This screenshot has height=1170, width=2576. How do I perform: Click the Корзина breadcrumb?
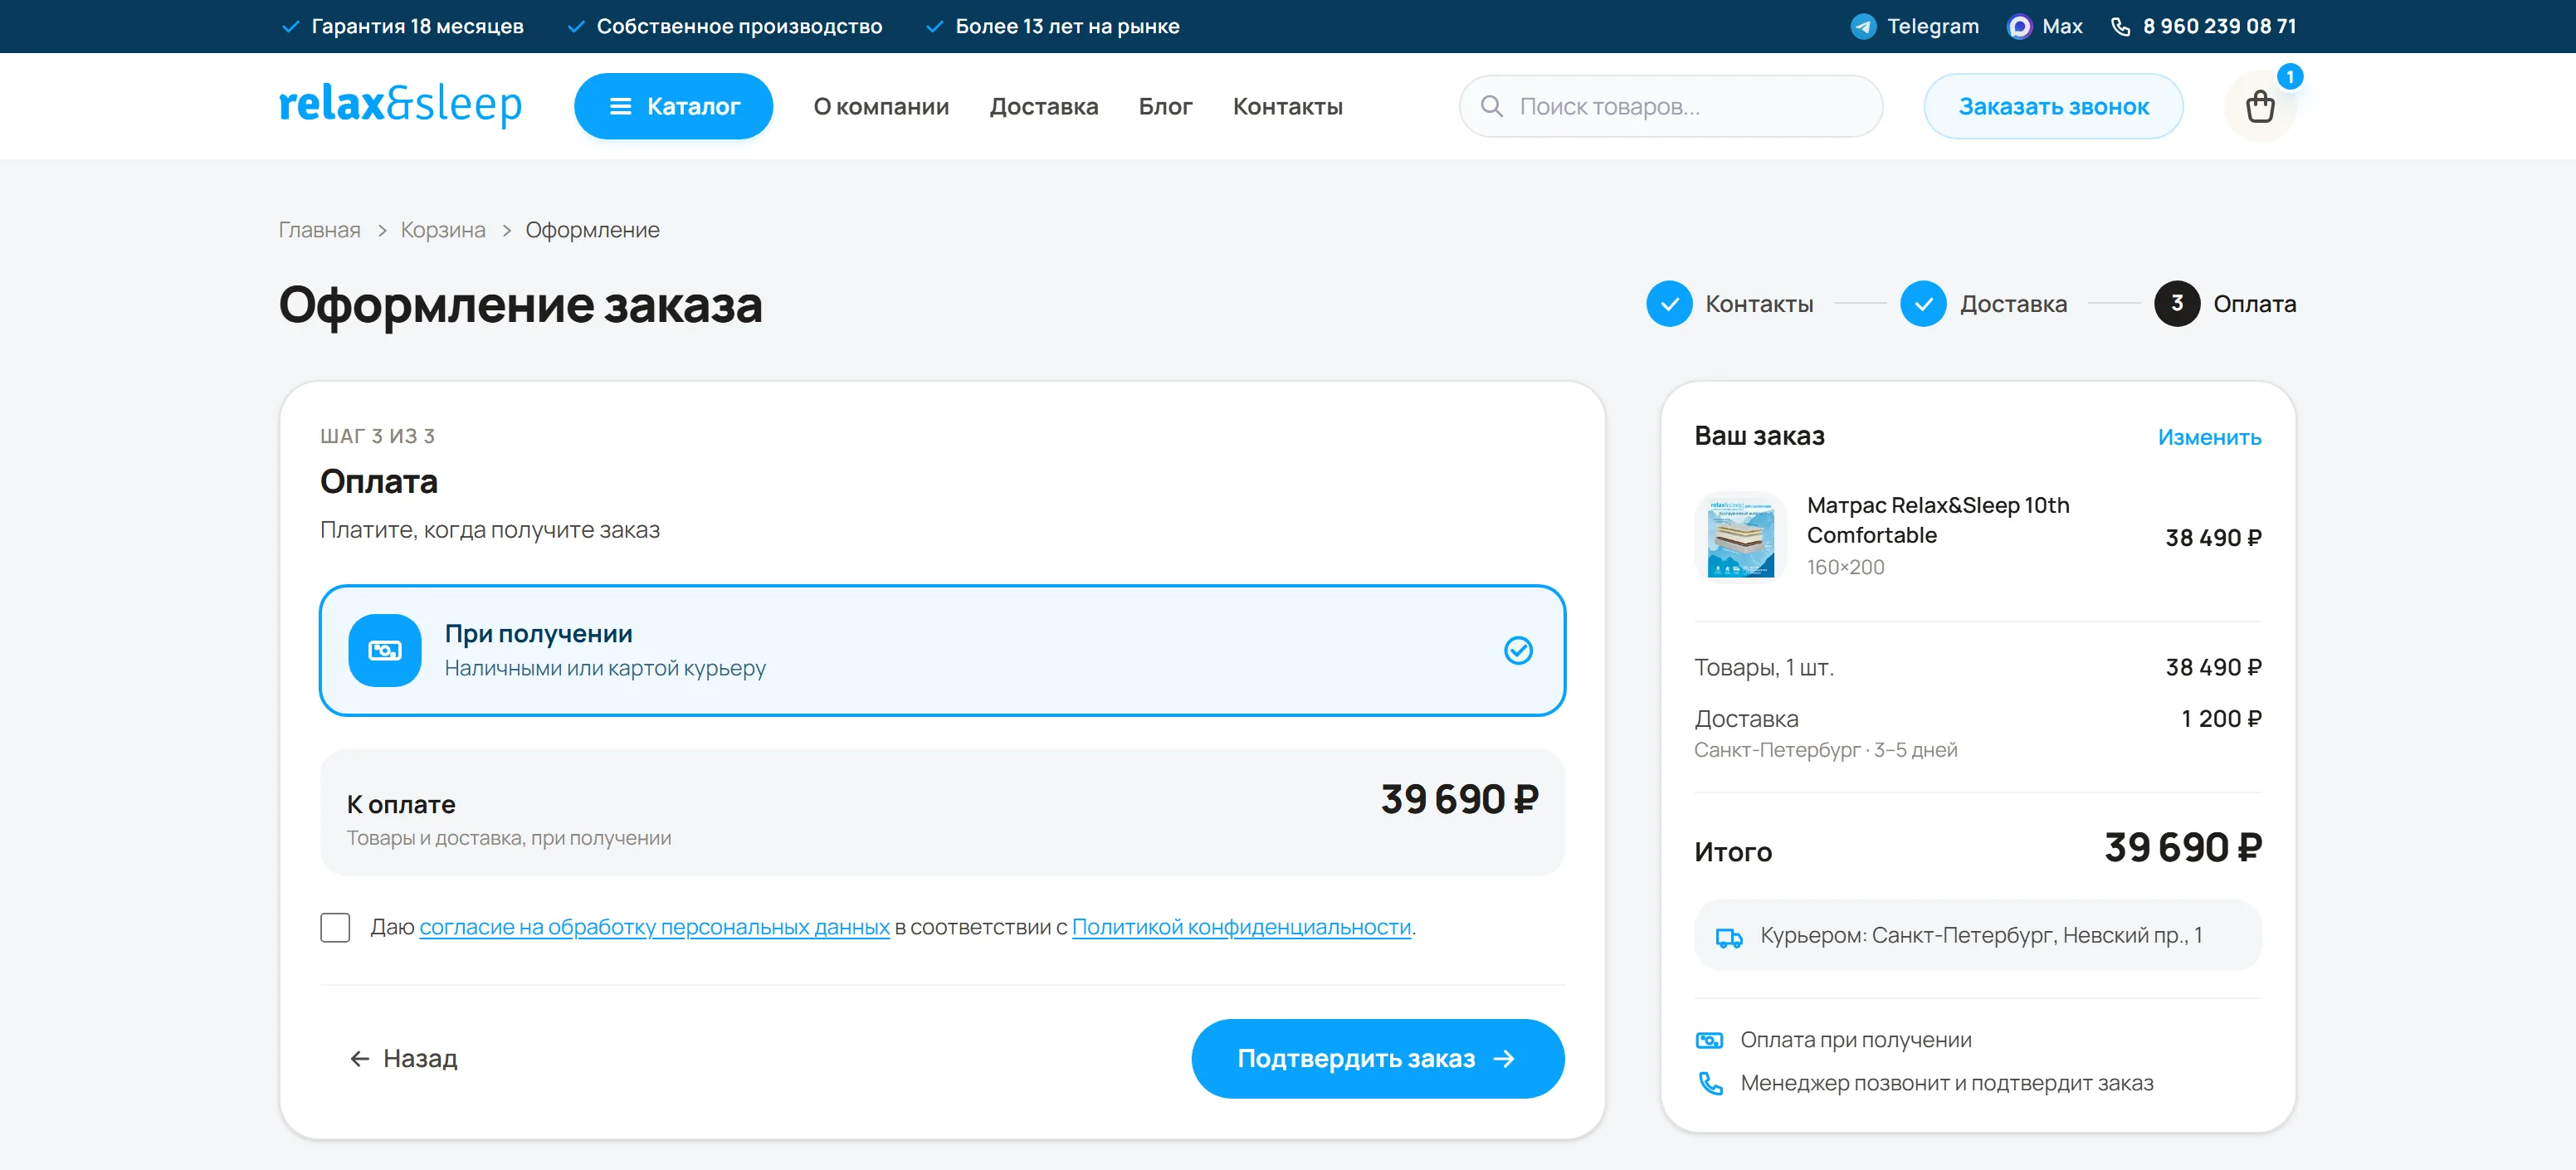(443, 230)
